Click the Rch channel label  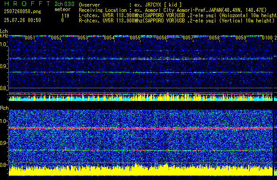coord(4,108)
